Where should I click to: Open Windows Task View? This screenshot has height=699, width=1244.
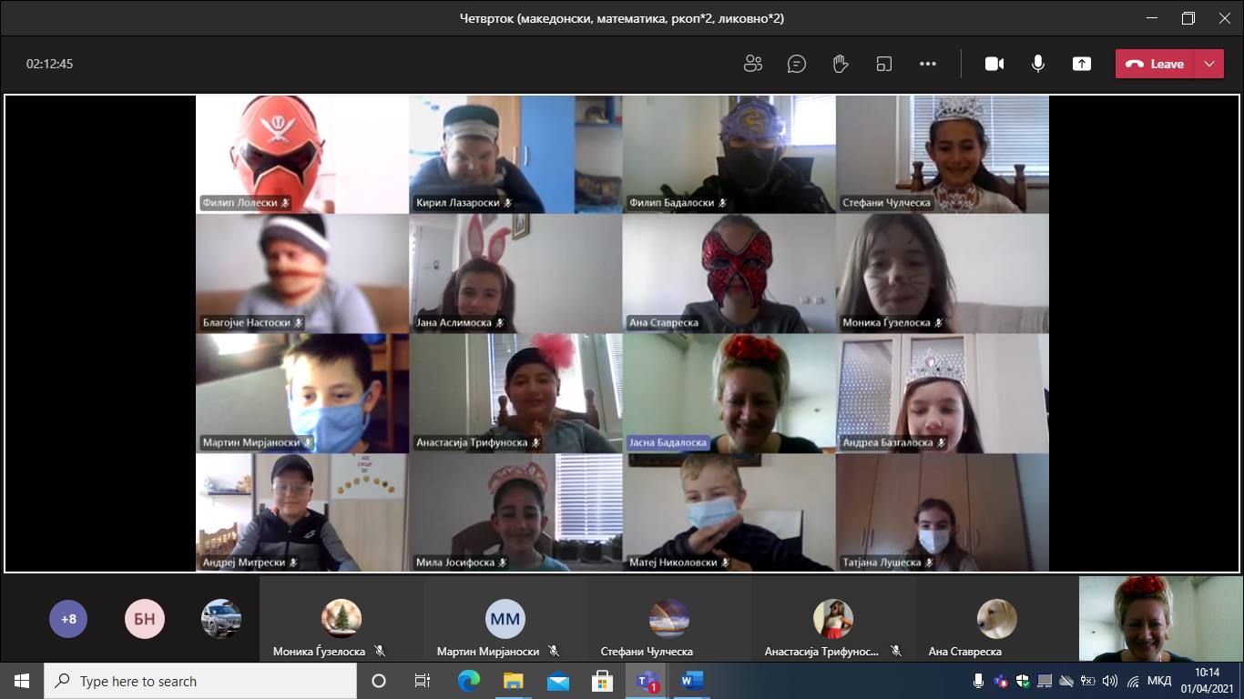(423, 681)
